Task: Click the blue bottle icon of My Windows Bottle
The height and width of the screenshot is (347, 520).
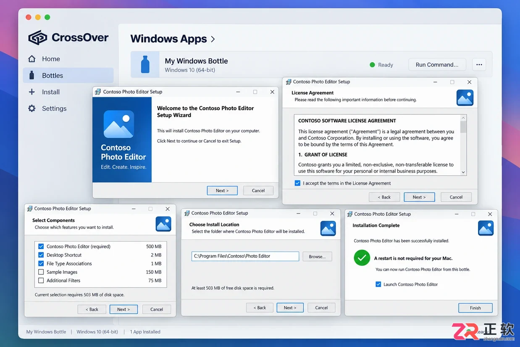Action: (145, 65)
